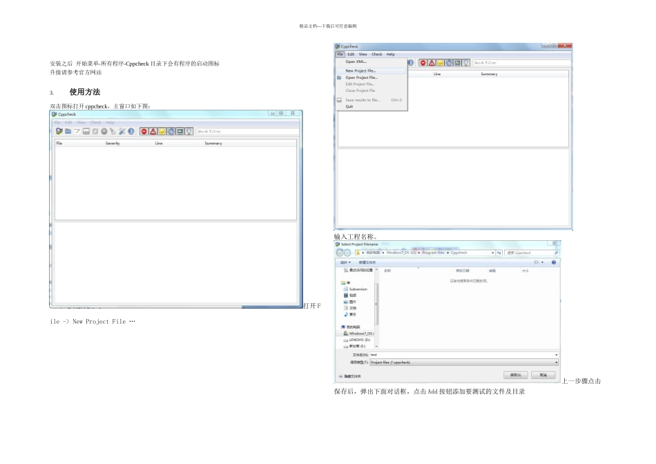
Task: Click check directory icon in Cppcheck window showing Severity
Action: coord(59,131)
